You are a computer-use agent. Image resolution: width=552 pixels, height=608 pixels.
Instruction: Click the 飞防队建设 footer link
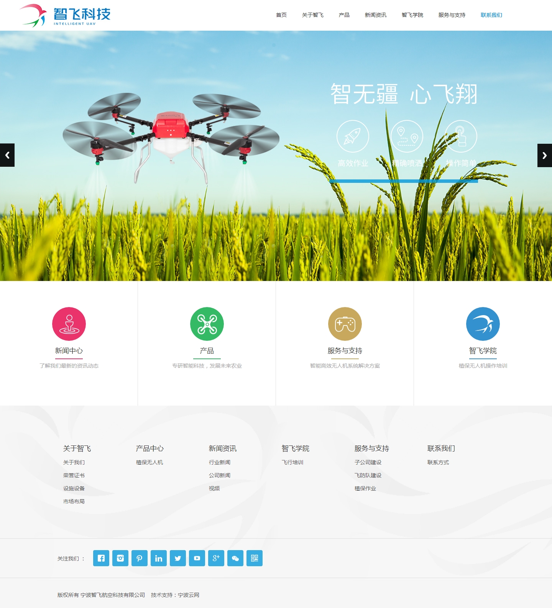pyautogui.click(x=368, y=475)
